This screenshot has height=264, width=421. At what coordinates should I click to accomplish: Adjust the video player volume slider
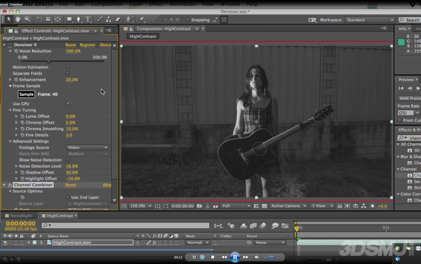[x=272, y=257]
